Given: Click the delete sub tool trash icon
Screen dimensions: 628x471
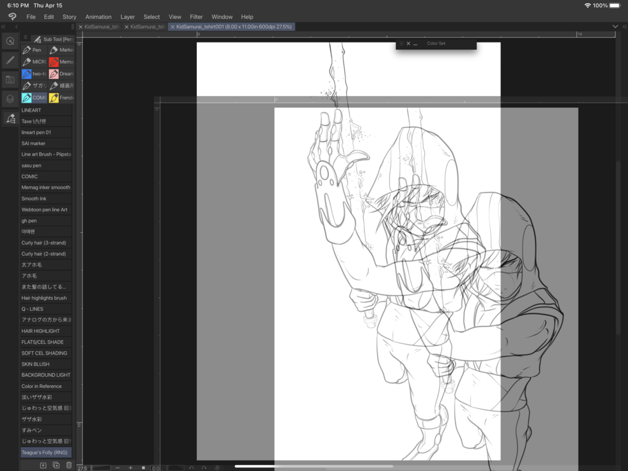Looking at the screenshot, I should pos(69,465).
